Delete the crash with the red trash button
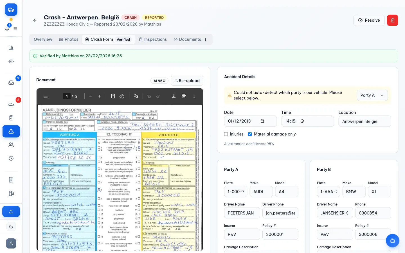The width and height of the screenshot is (405, 253). coord(393,20)
